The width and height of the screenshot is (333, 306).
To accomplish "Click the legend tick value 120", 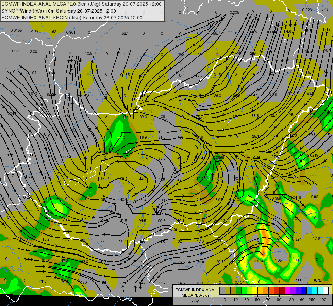I will [x=290, y=300].
